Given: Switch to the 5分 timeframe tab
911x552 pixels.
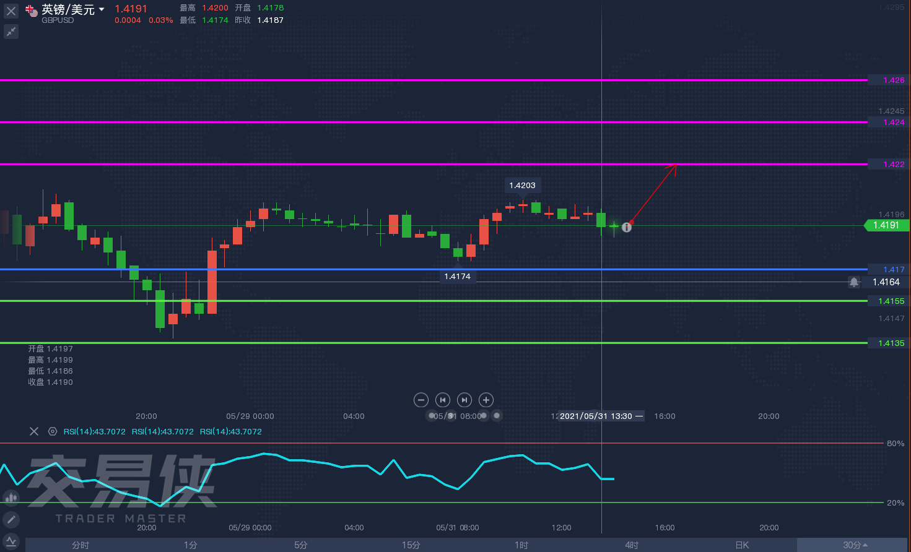Looking at the screenshot, I should pos(301,545).
